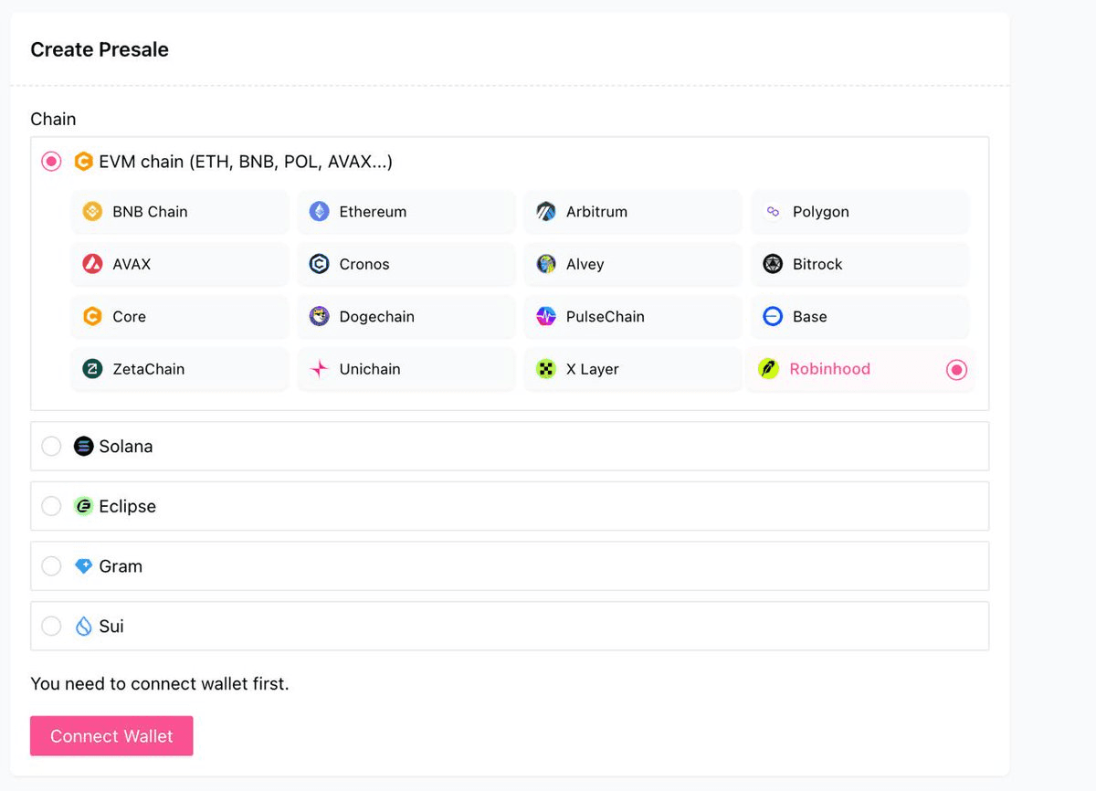The image size is (1096, 791).
Task: Click the EVM chain (ETH, BNB, POL, AVAX...) label
Action: [x=246, y=162]
